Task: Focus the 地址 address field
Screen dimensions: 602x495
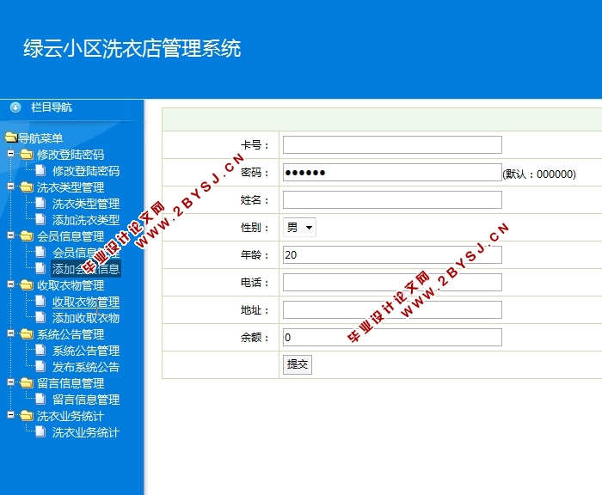Action: pos(392,309)
